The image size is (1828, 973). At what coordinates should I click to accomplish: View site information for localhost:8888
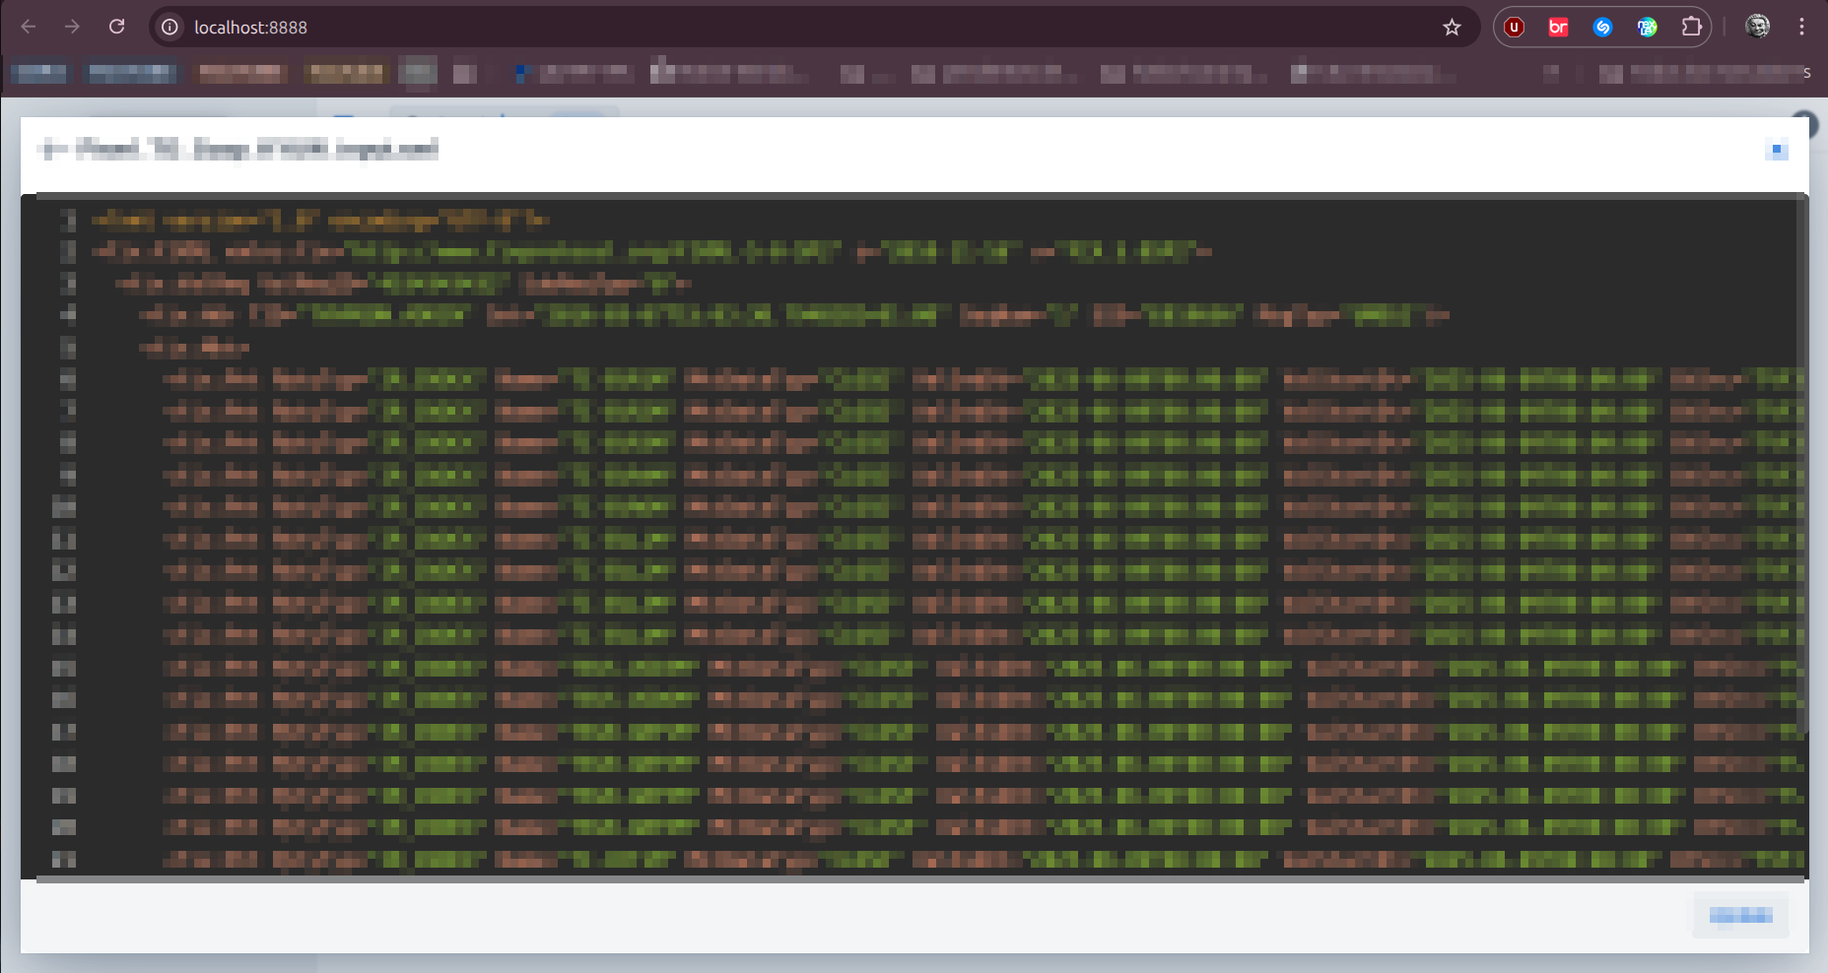click(x=170, y=28)
